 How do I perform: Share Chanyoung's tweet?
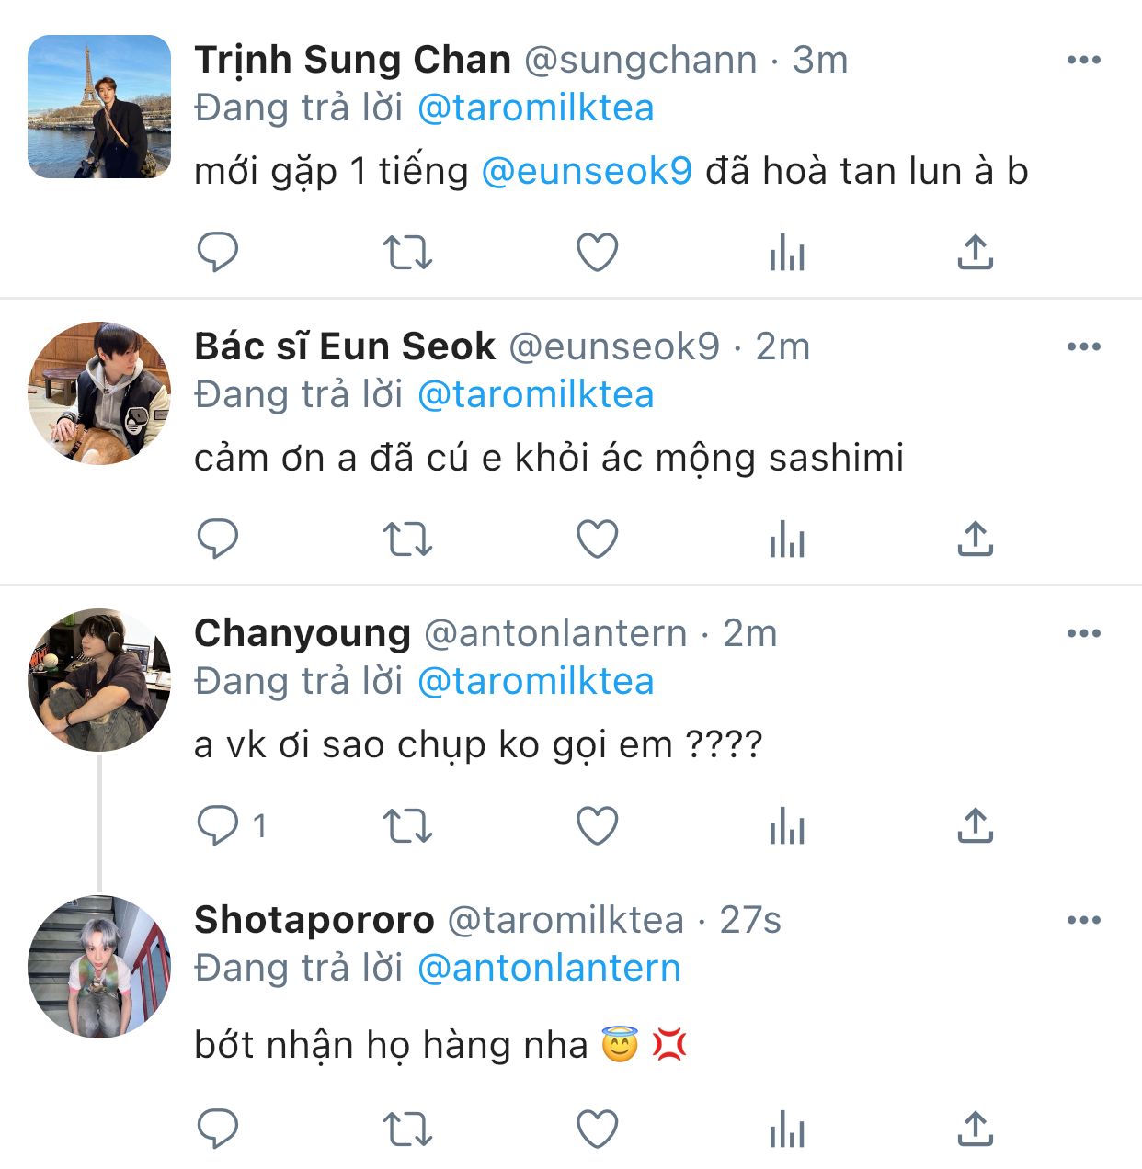click(975, 825)
